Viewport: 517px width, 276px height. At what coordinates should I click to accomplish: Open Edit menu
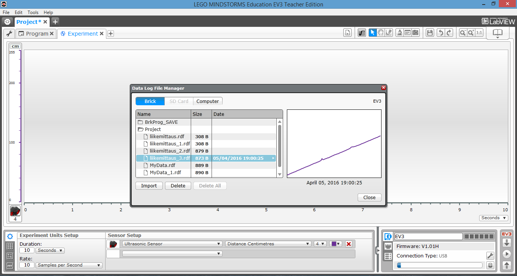(19, 12)
